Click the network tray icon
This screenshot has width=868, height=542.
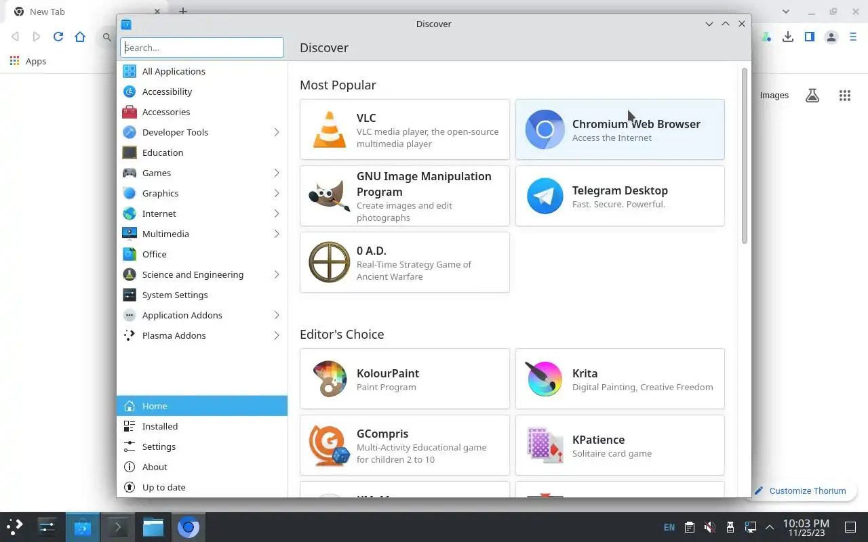click(750, 527)
